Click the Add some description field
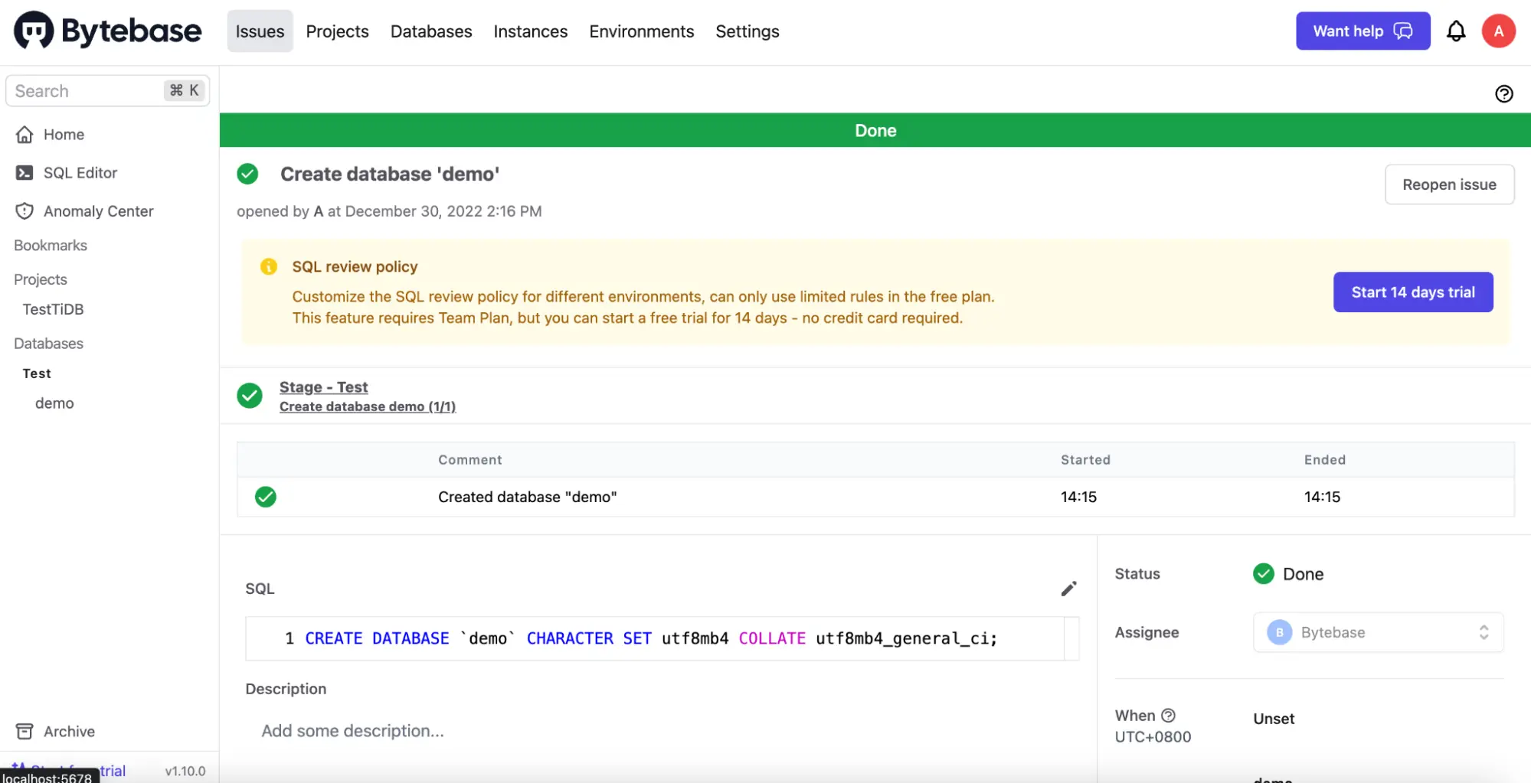Image resolution: width=1531 pixels, height=783 pixels. point(352,731)
